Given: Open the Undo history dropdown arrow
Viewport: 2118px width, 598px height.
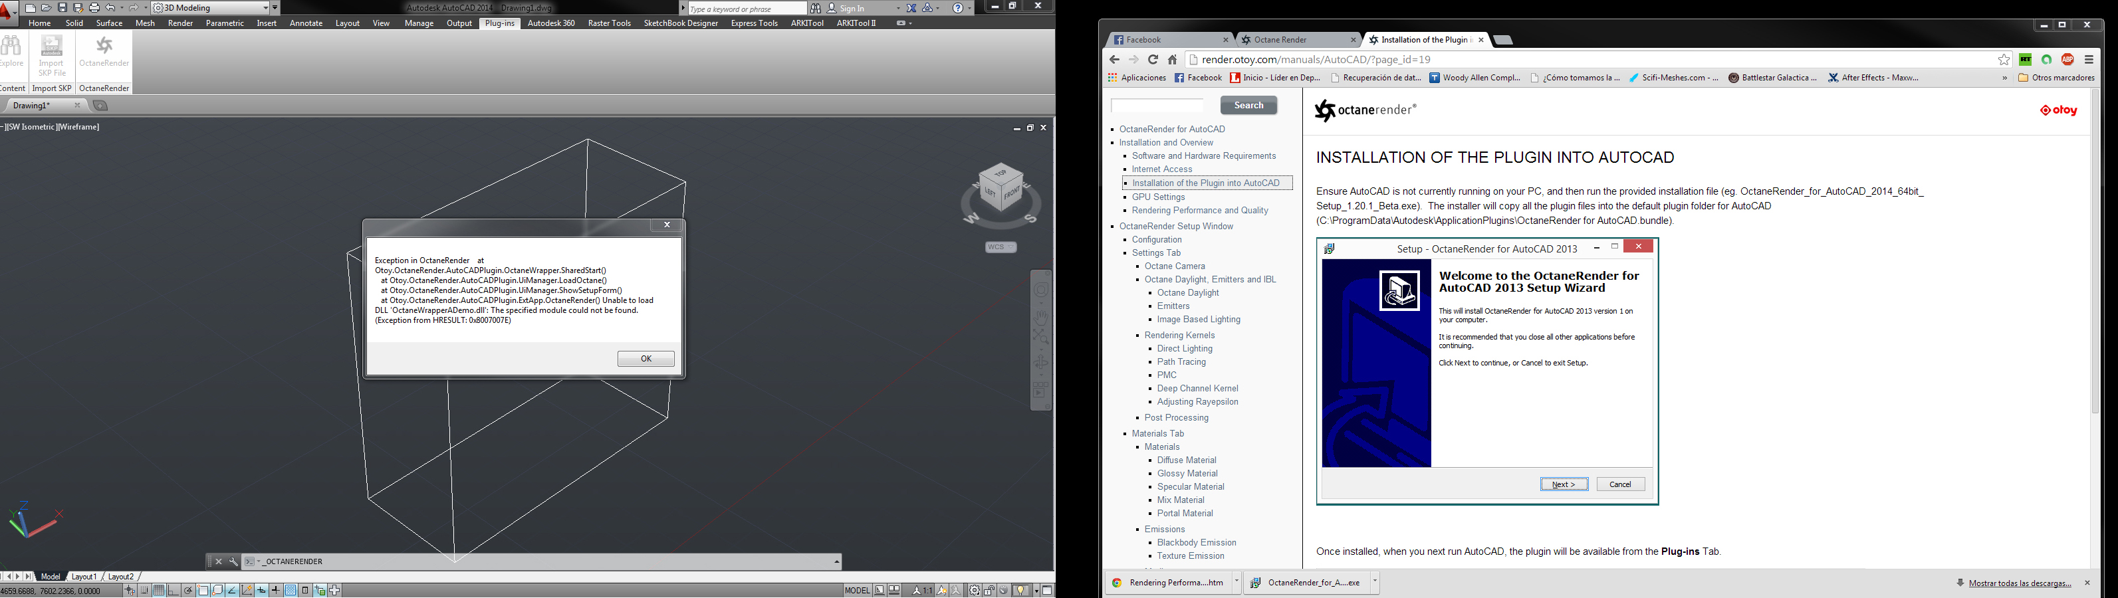Looking at the screenshot, I should [x=121, y=7].
